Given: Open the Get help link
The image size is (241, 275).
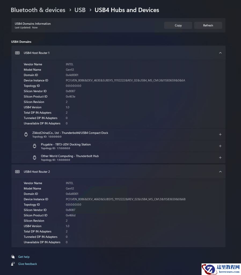Looking at the screenshot, I should click(24, 257).
